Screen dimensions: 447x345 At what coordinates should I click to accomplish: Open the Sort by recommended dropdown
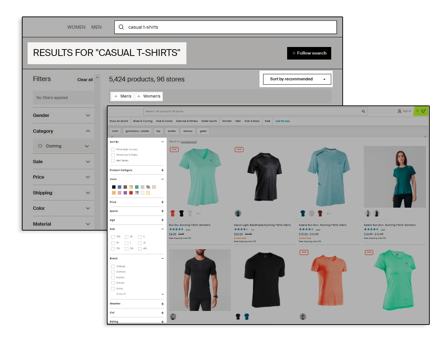click(x=296, y=79)
